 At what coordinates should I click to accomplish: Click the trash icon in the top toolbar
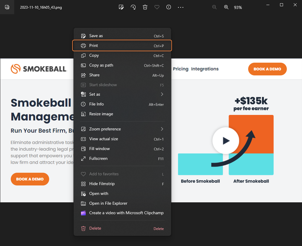[x=145, y=7]
